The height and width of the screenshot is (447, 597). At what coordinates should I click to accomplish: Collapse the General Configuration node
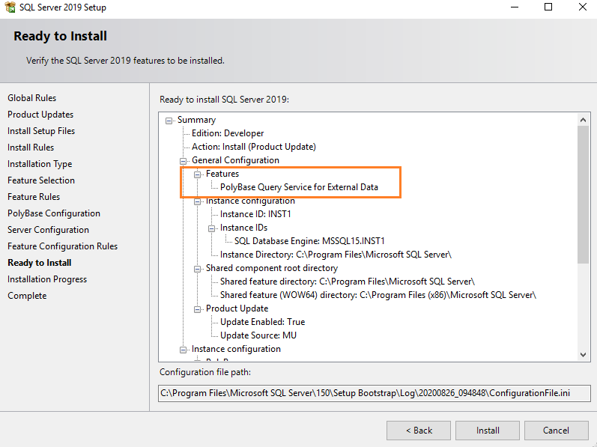pos(184,160)
